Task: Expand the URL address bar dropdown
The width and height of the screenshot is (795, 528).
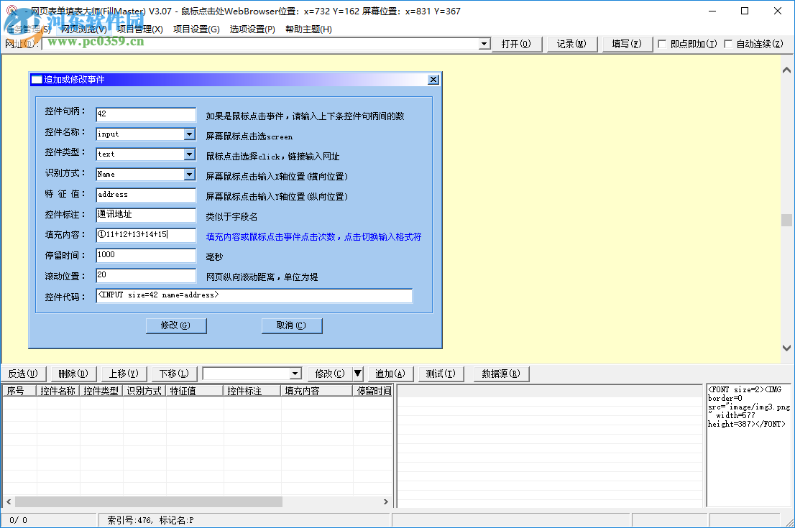Action: (483, 44)
